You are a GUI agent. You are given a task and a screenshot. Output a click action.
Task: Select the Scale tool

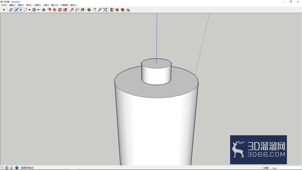tap(65, 10)
